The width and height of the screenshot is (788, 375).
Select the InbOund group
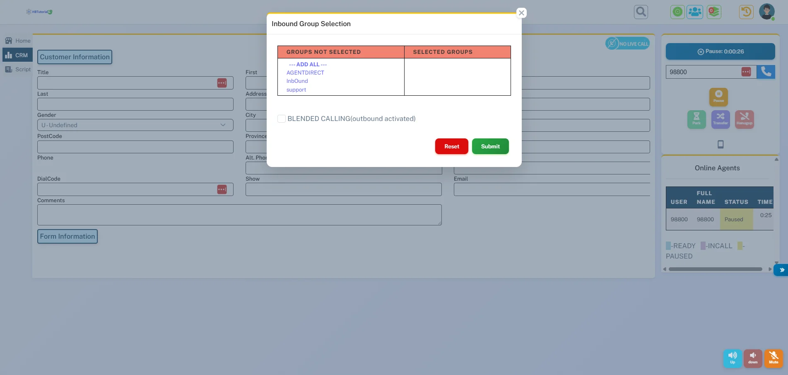pyautogui.click(x=297, y=81)
